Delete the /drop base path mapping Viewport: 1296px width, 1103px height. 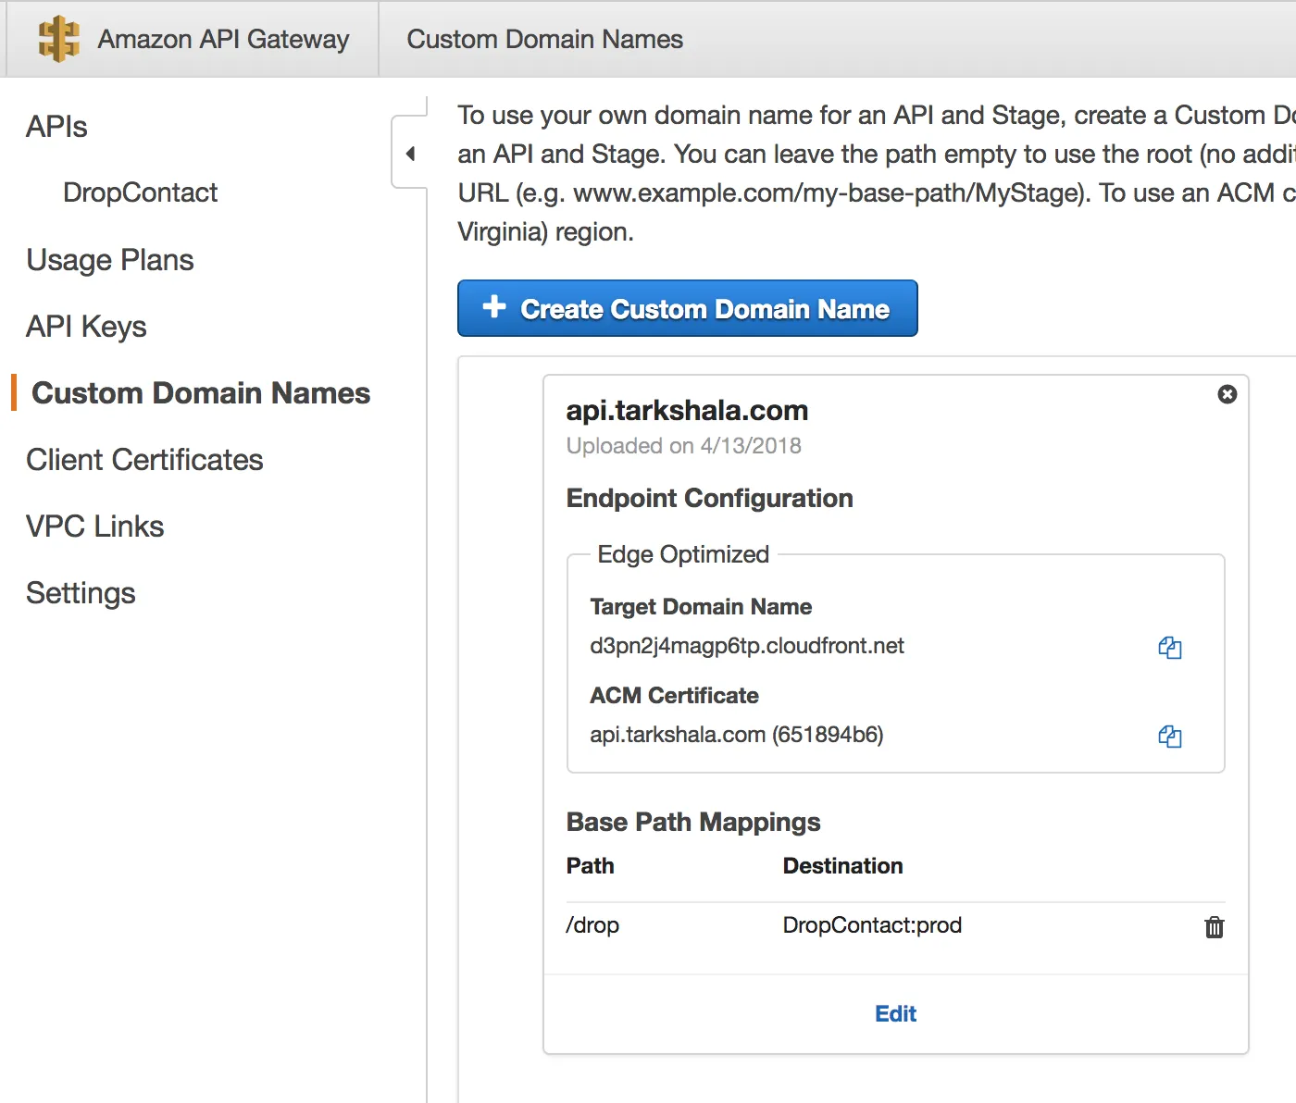coord(1214,927)
